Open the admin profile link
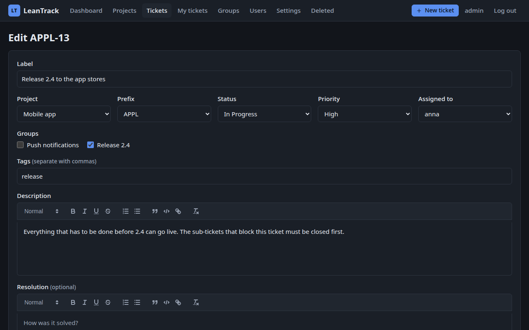 click(474, 11)
